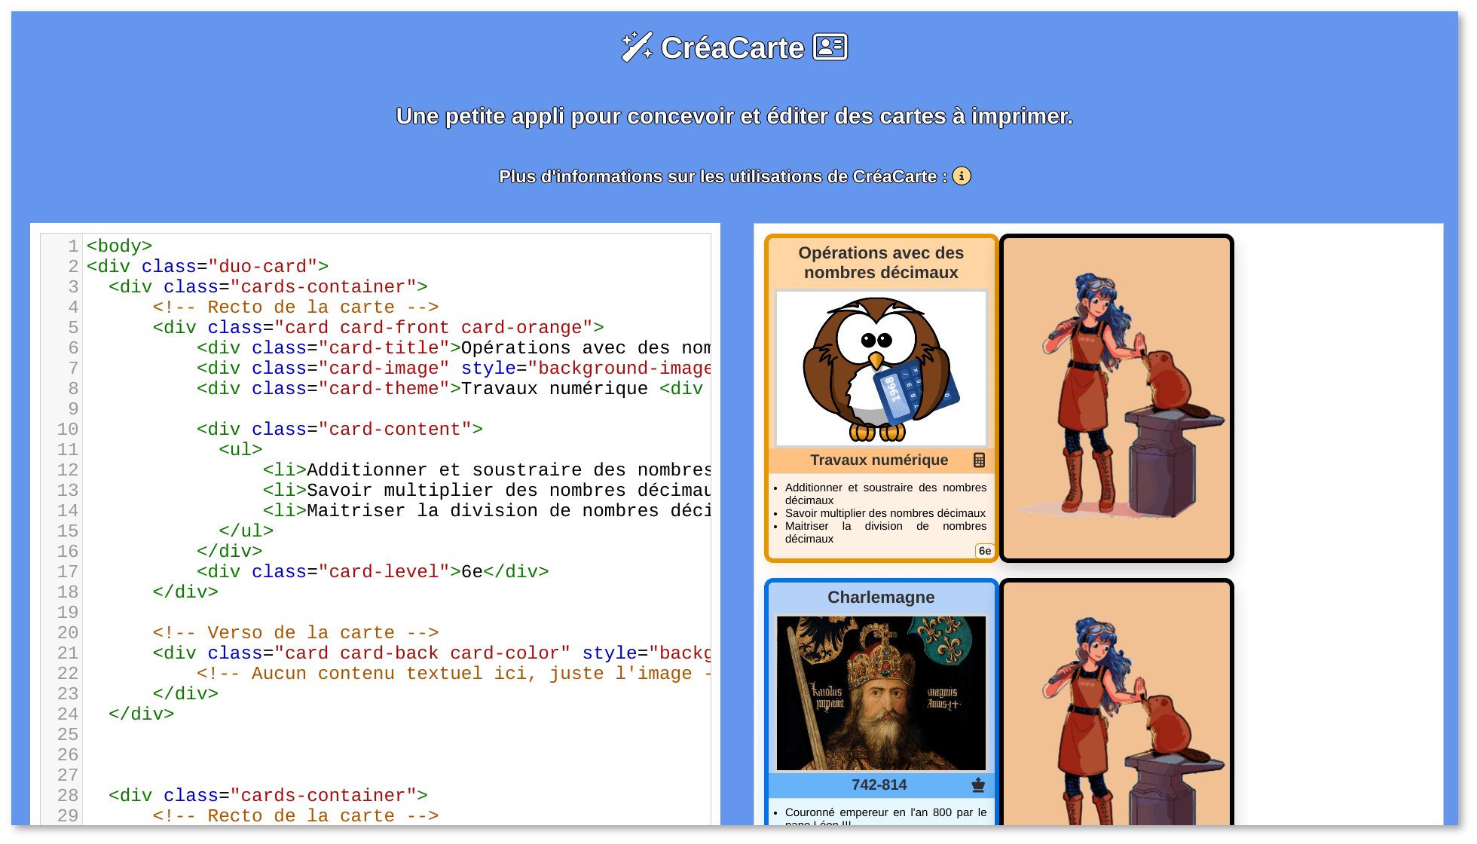Click the 'card-content' code line
The width and height of the screenshot is (1477, 844).
pyautogui.click(x=339, y=430)
